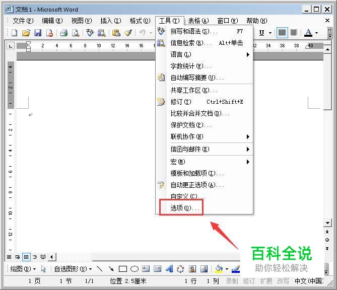
Task: Create a new blank document
Action: tap(15, 33)
